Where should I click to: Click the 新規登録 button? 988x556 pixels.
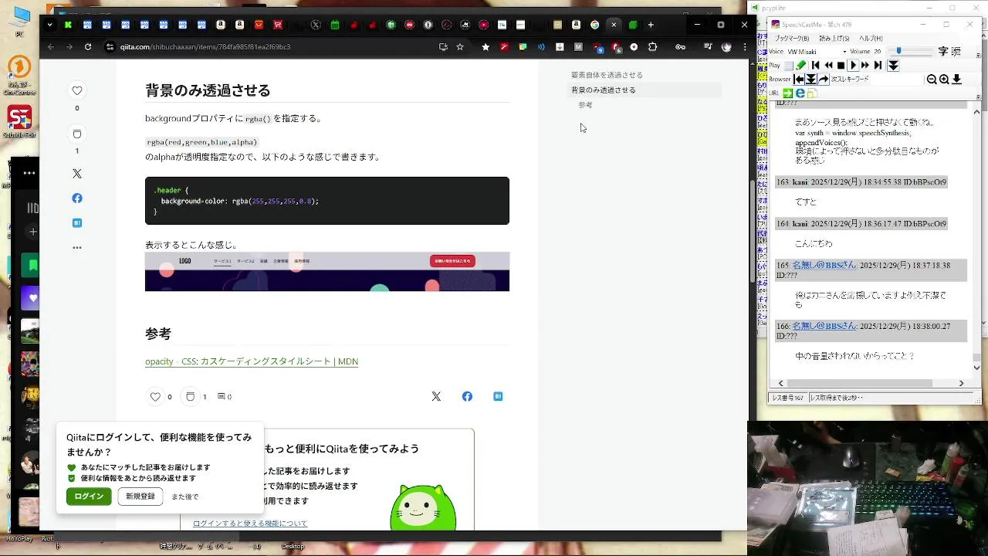pyautogui.click(x=140, y=497)
